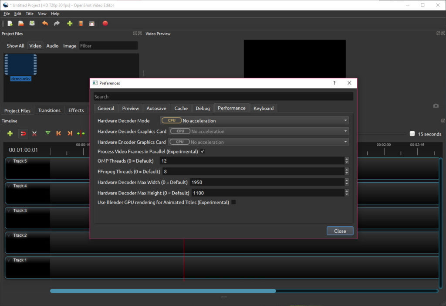The width and height of the screenshot is (446, 306).
Task: Click Hardware Decoder Max Height spinner
Action: tap(346, 193)
